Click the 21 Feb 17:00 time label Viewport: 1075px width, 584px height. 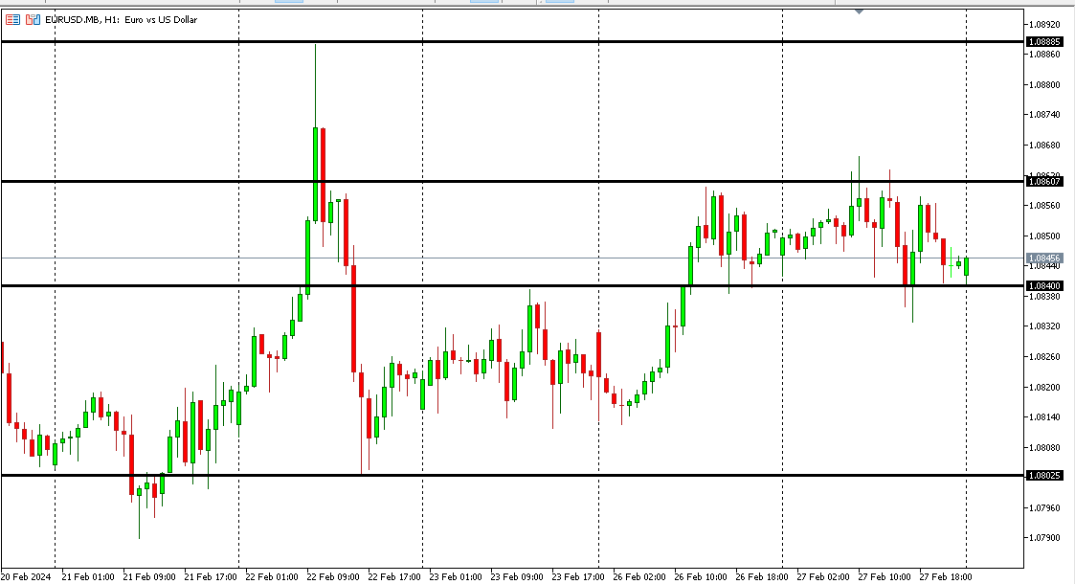[x=211, y=577]
